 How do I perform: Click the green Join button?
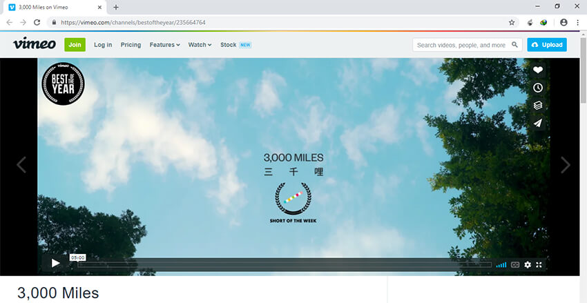click(x=75, y=45)
